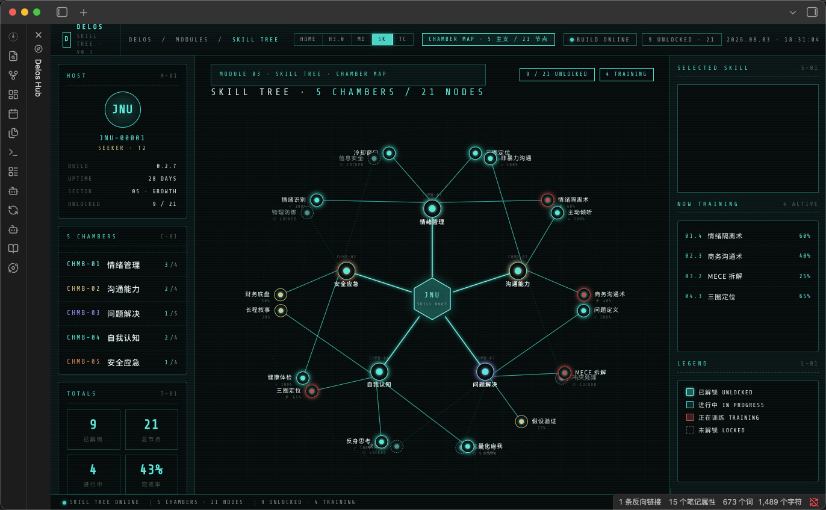Click the sync disabled status bar icon
The height and width of the screenshot is (510, 826).
pyautogui.click(x=814, y=502)
